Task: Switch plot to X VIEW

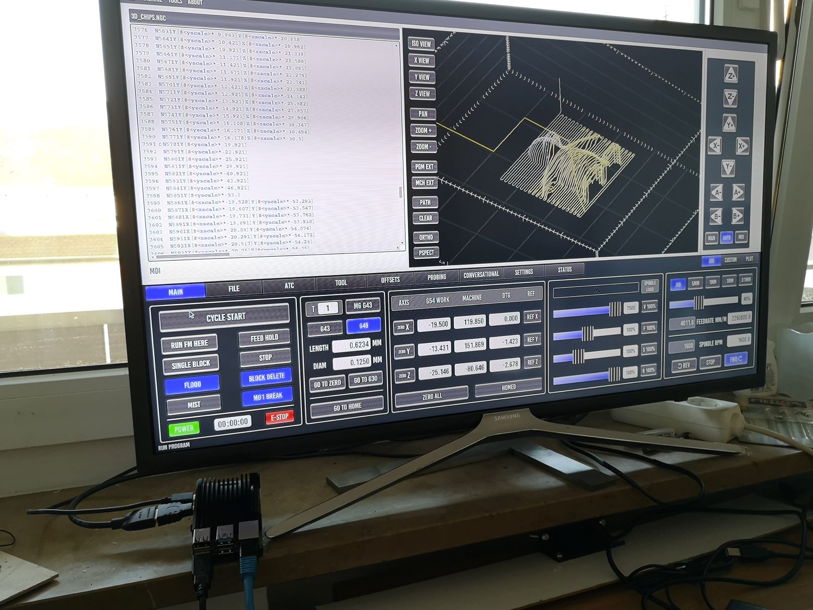Action: point(421,61)
